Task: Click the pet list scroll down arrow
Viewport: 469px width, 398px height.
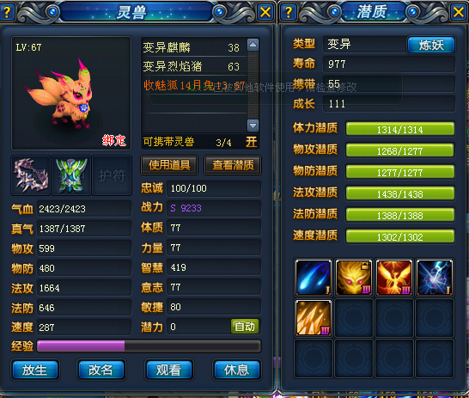Action: click(x=253, y=126)
